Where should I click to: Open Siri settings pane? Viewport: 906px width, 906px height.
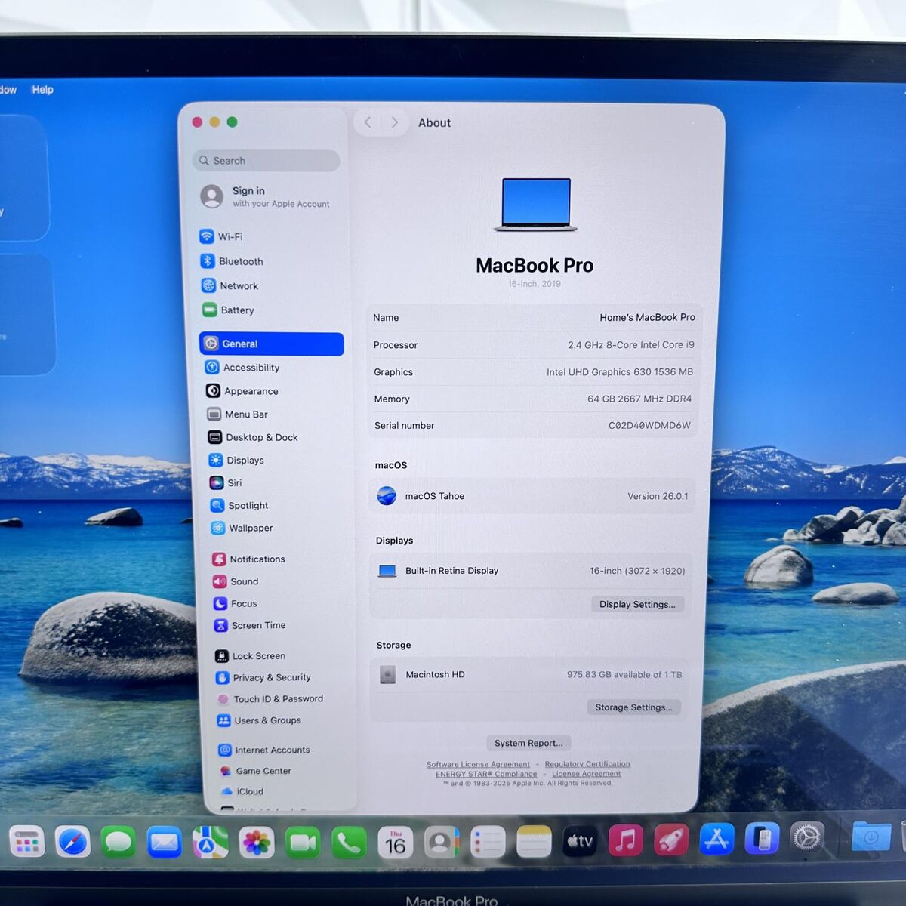(x=234, y=483)
